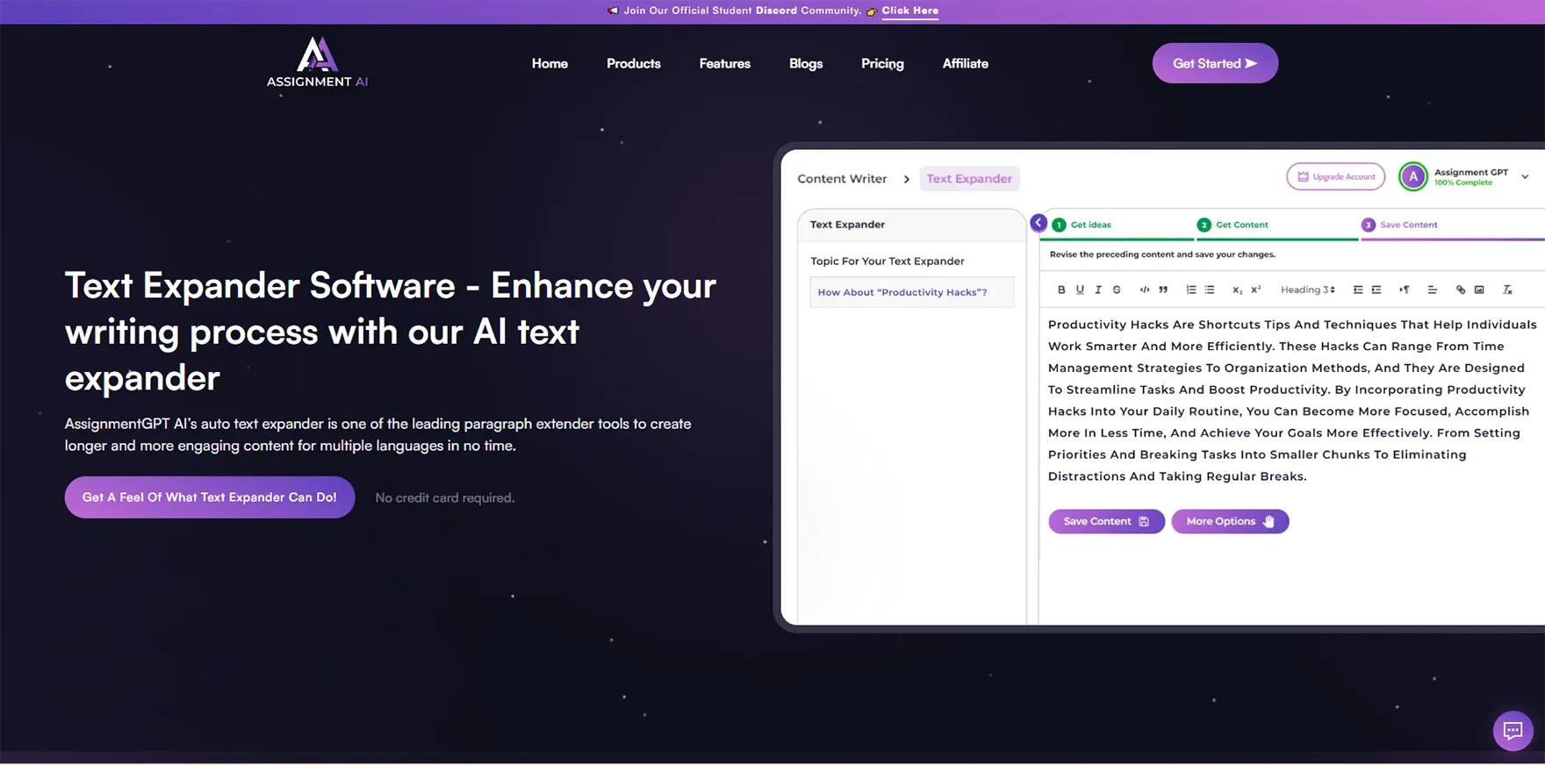Toggle underline formatting in editor toolbar

coord(1080,290)
